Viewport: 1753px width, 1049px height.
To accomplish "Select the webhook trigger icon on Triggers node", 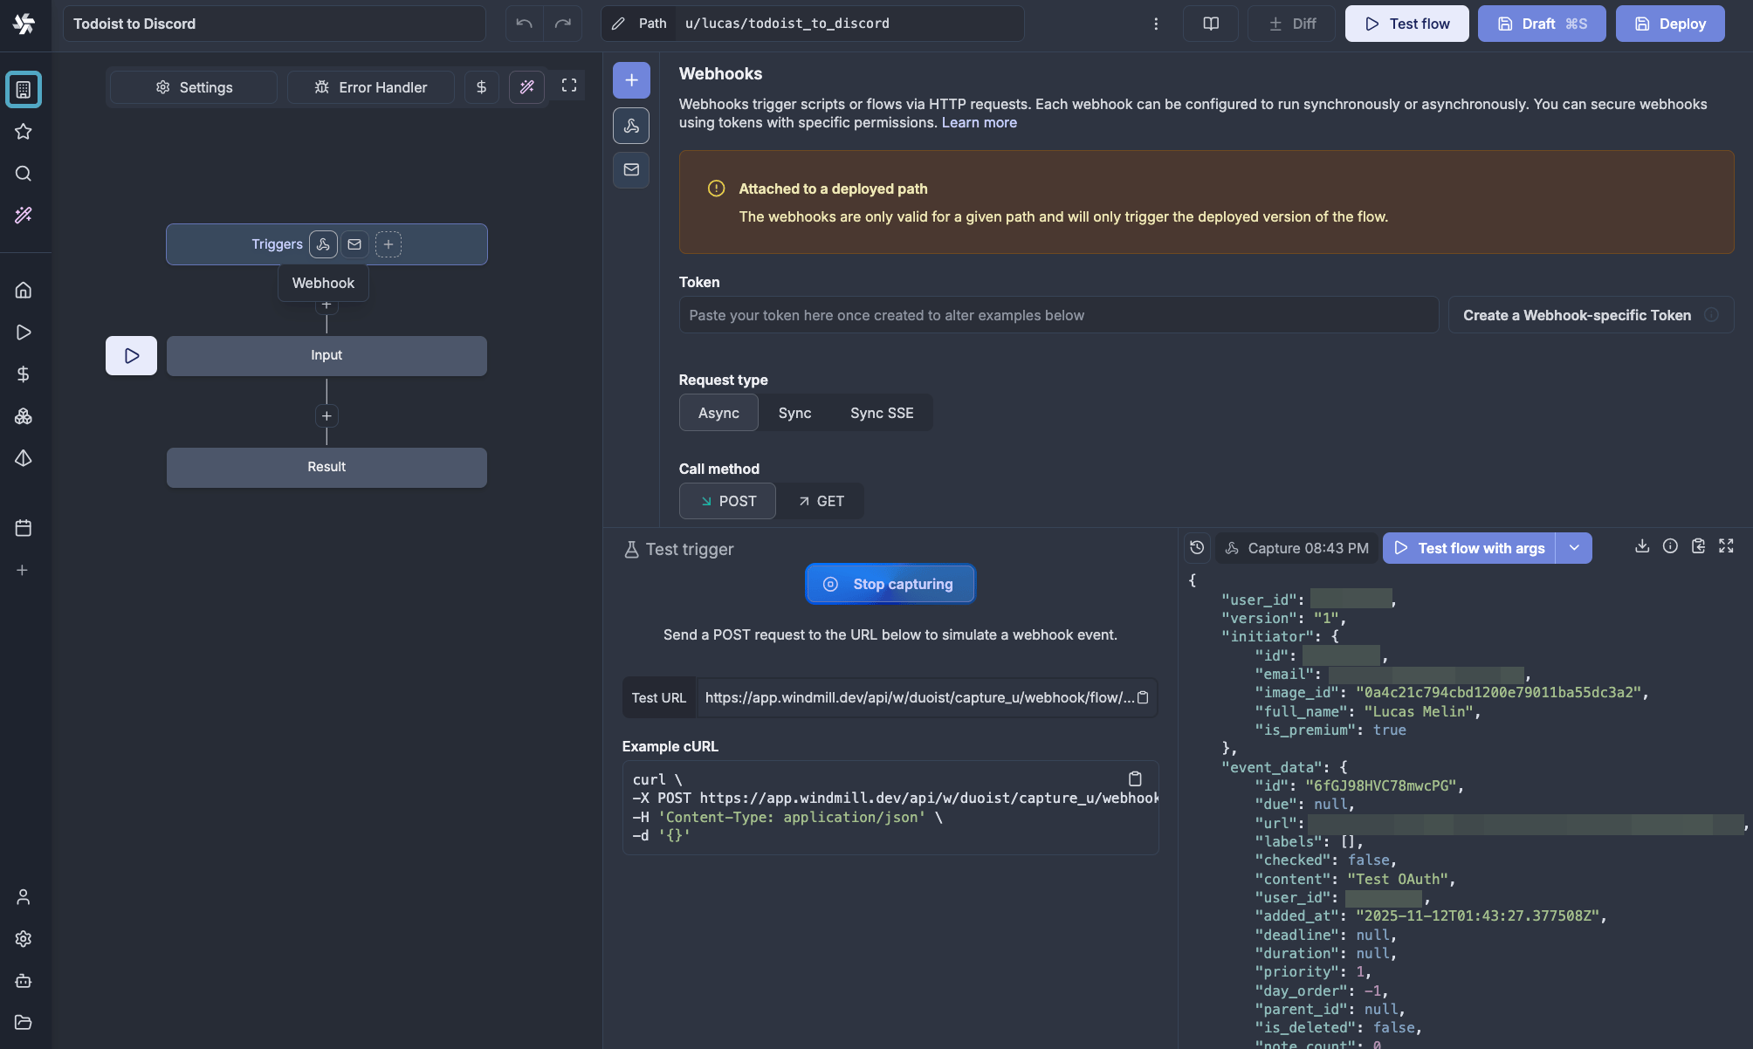I will pos(323,244).
